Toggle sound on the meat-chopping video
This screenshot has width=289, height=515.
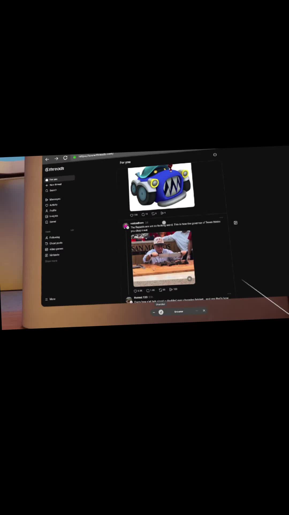tap(189, 279)
